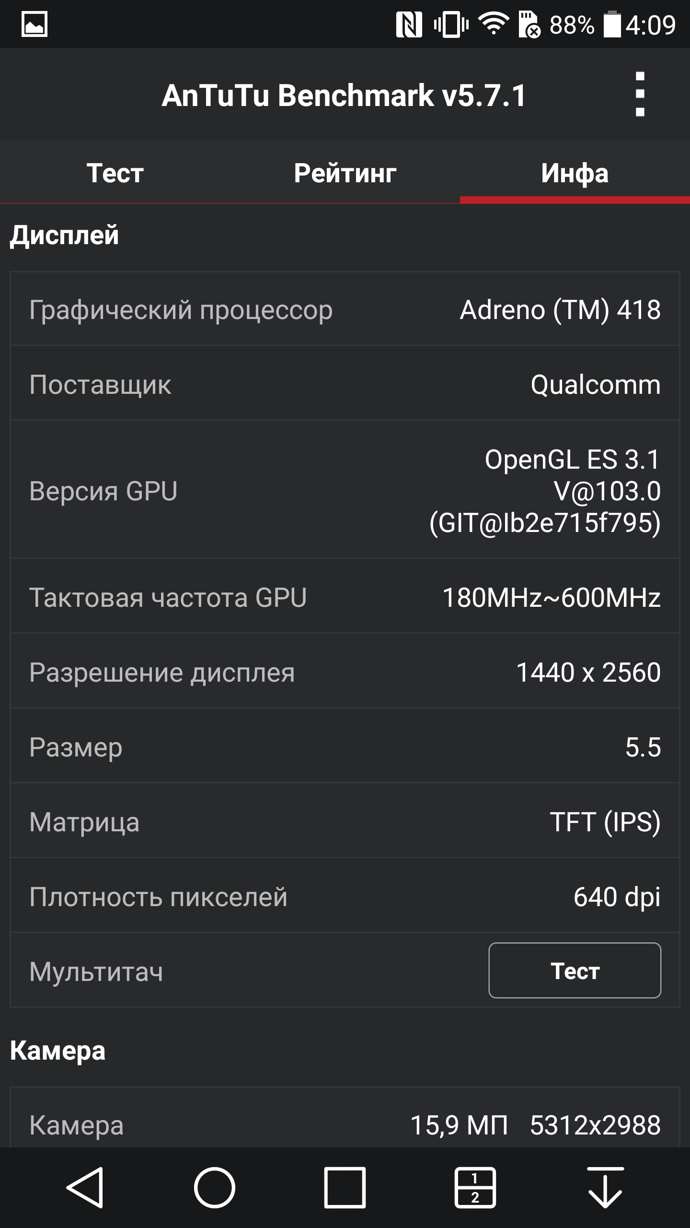
Task: Tap the Графический процессор row
Action: pyautogui.click(x=345, y=309)
